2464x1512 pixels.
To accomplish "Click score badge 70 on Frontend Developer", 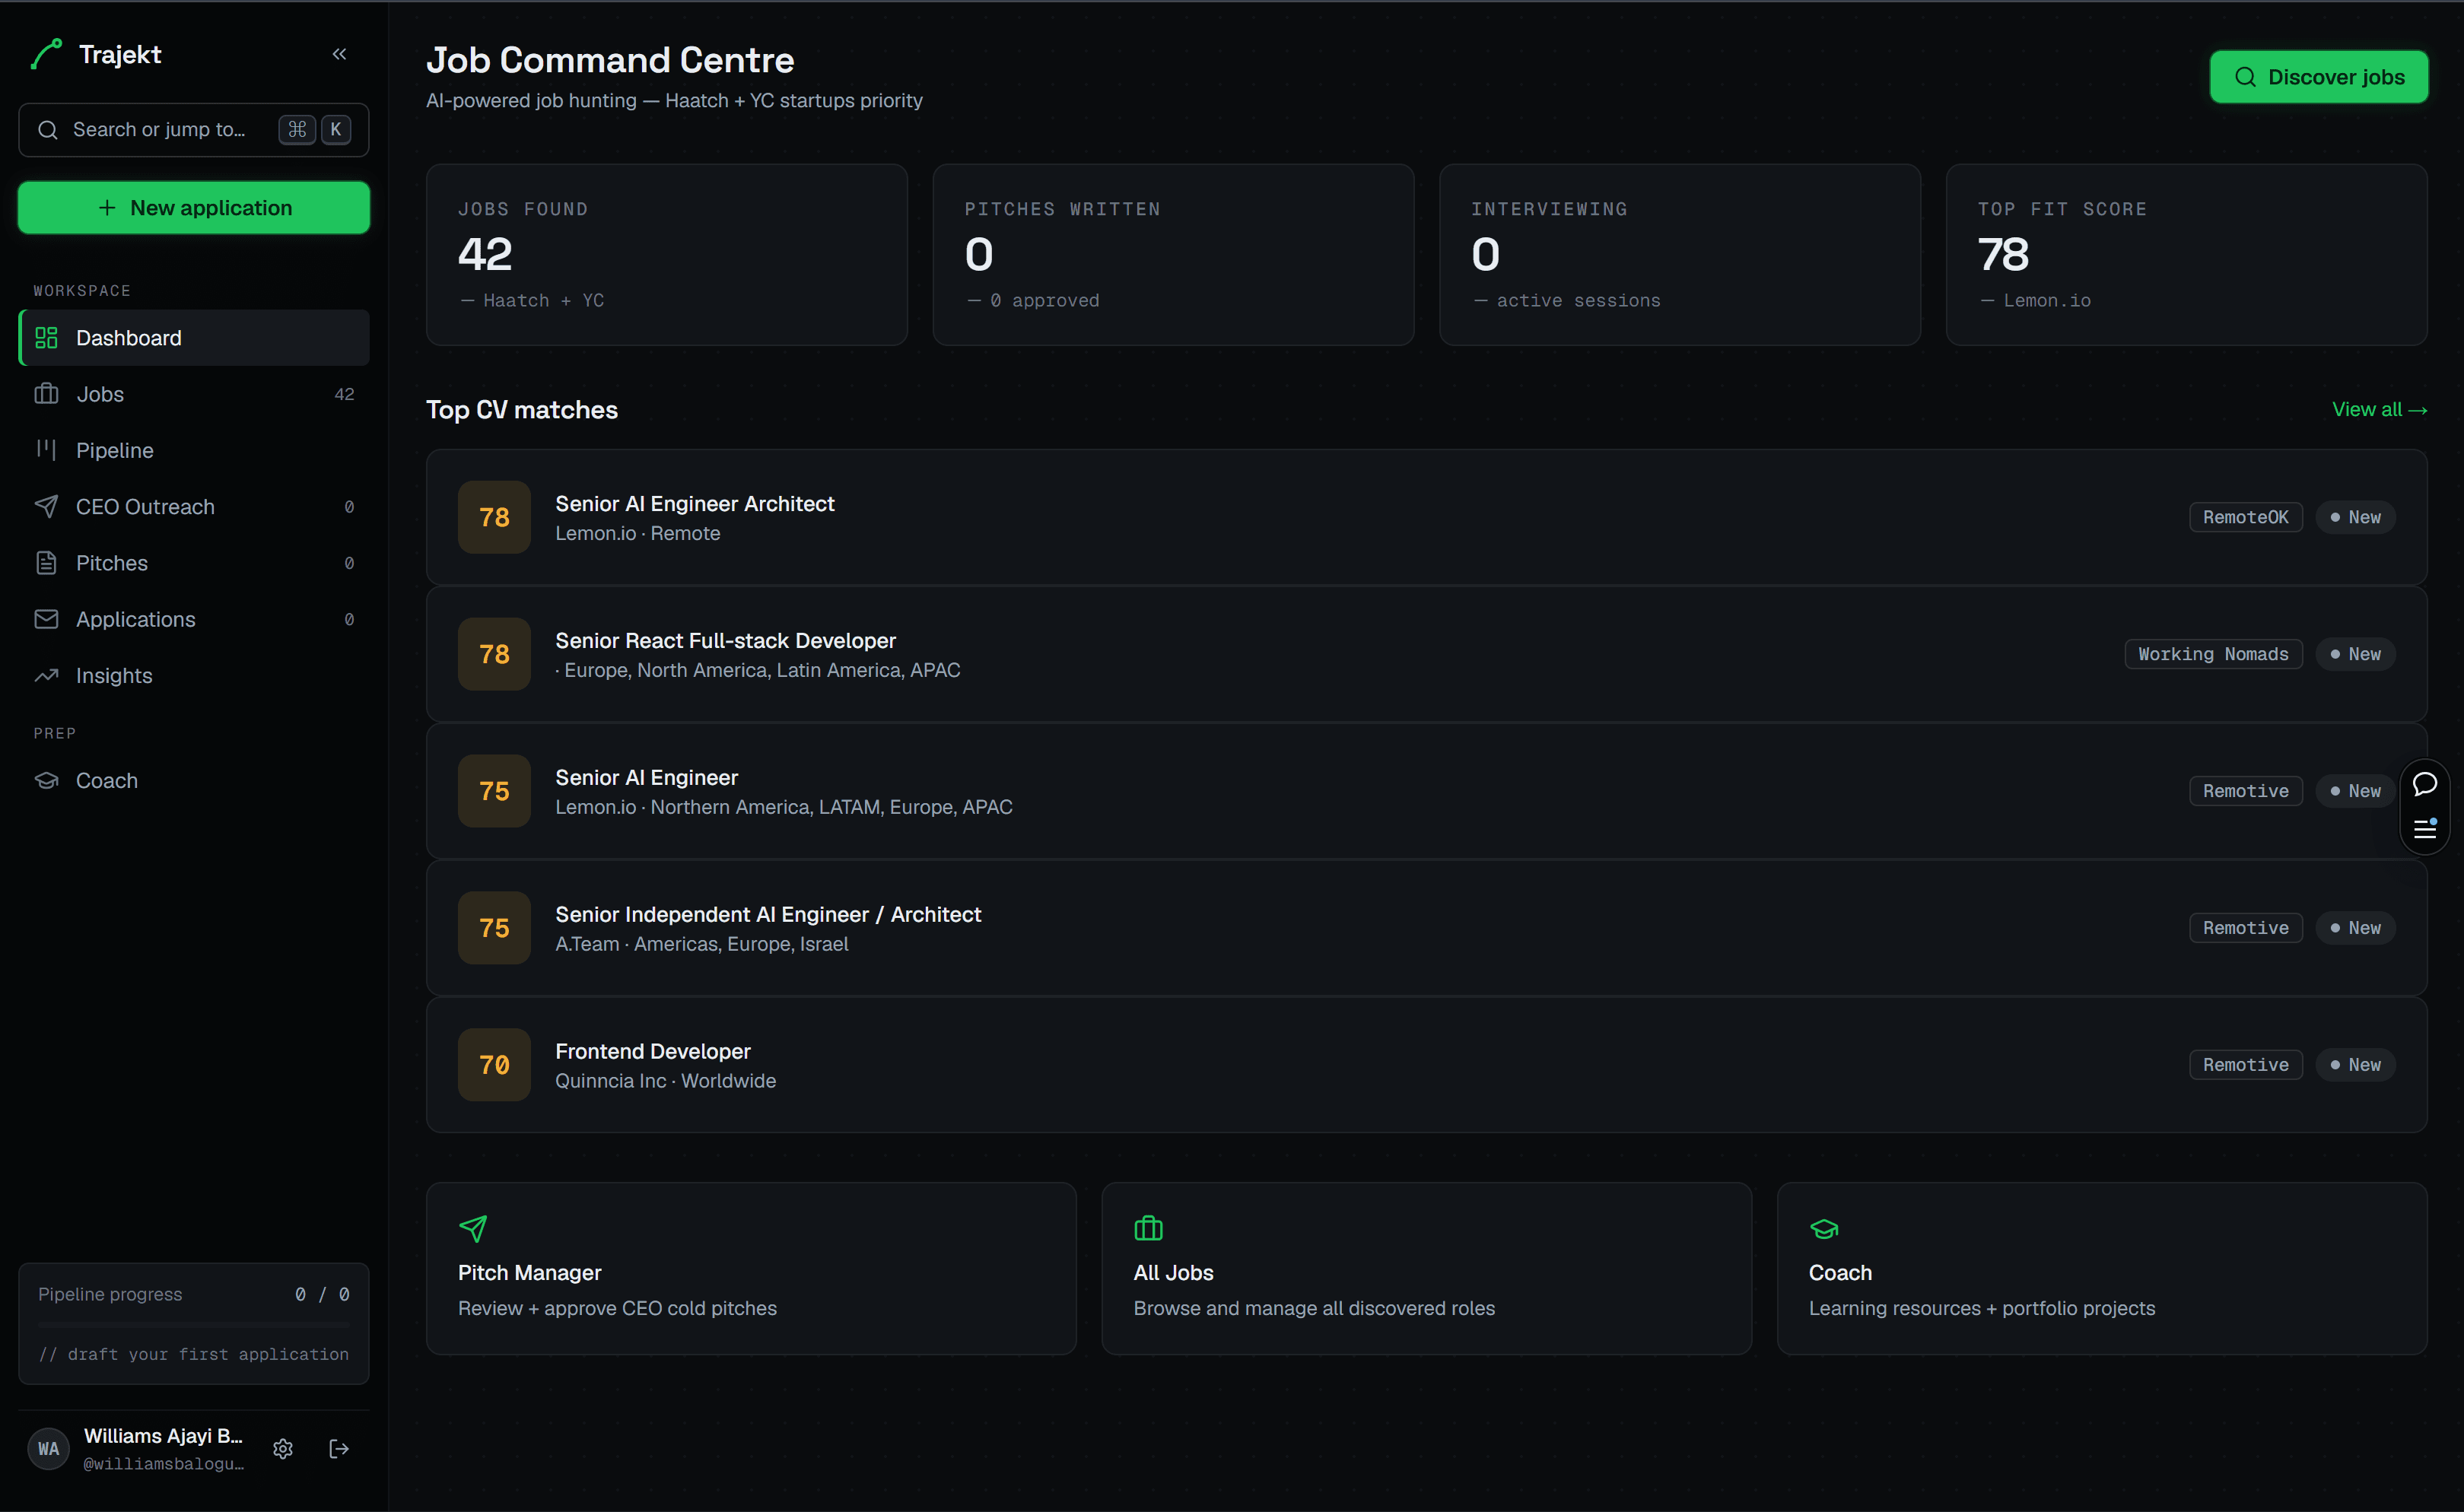I will tap(494, 1065).
